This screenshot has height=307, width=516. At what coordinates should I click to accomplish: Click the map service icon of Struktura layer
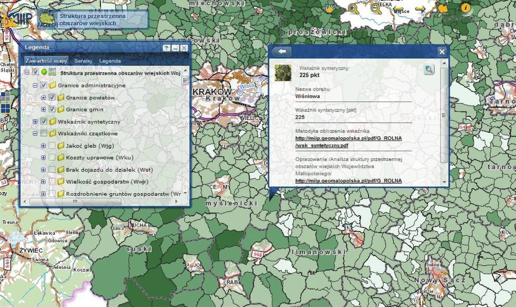pyautogui.click(x=52, y=72)
